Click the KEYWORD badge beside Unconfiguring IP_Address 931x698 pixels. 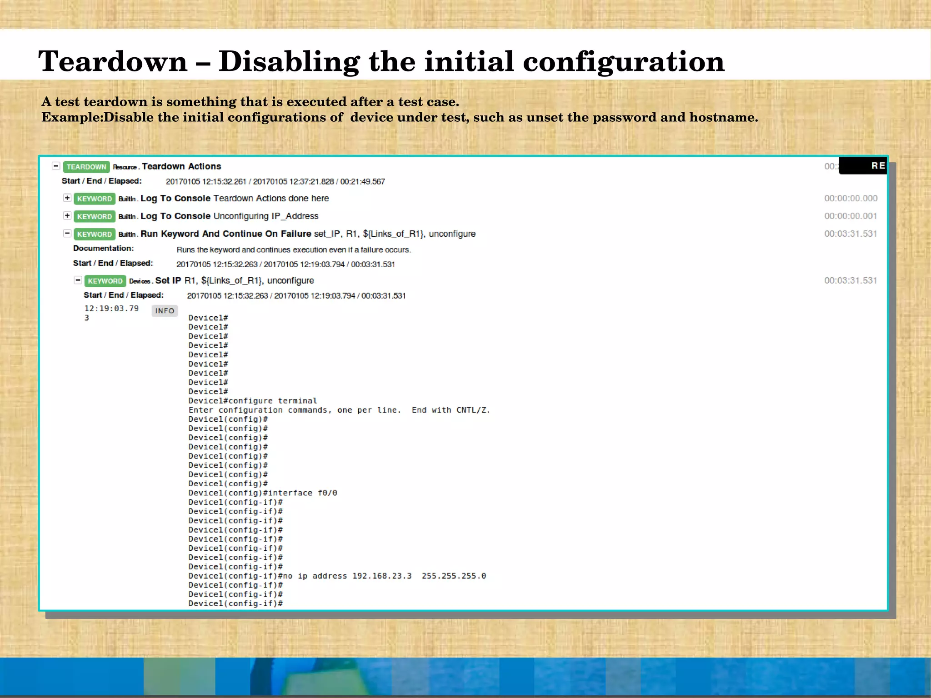click(95, 216)
